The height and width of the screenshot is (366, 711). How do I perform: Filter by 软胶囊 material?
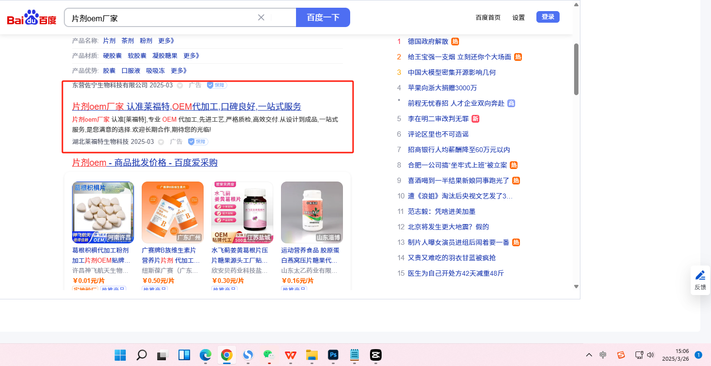pos(137,56)
